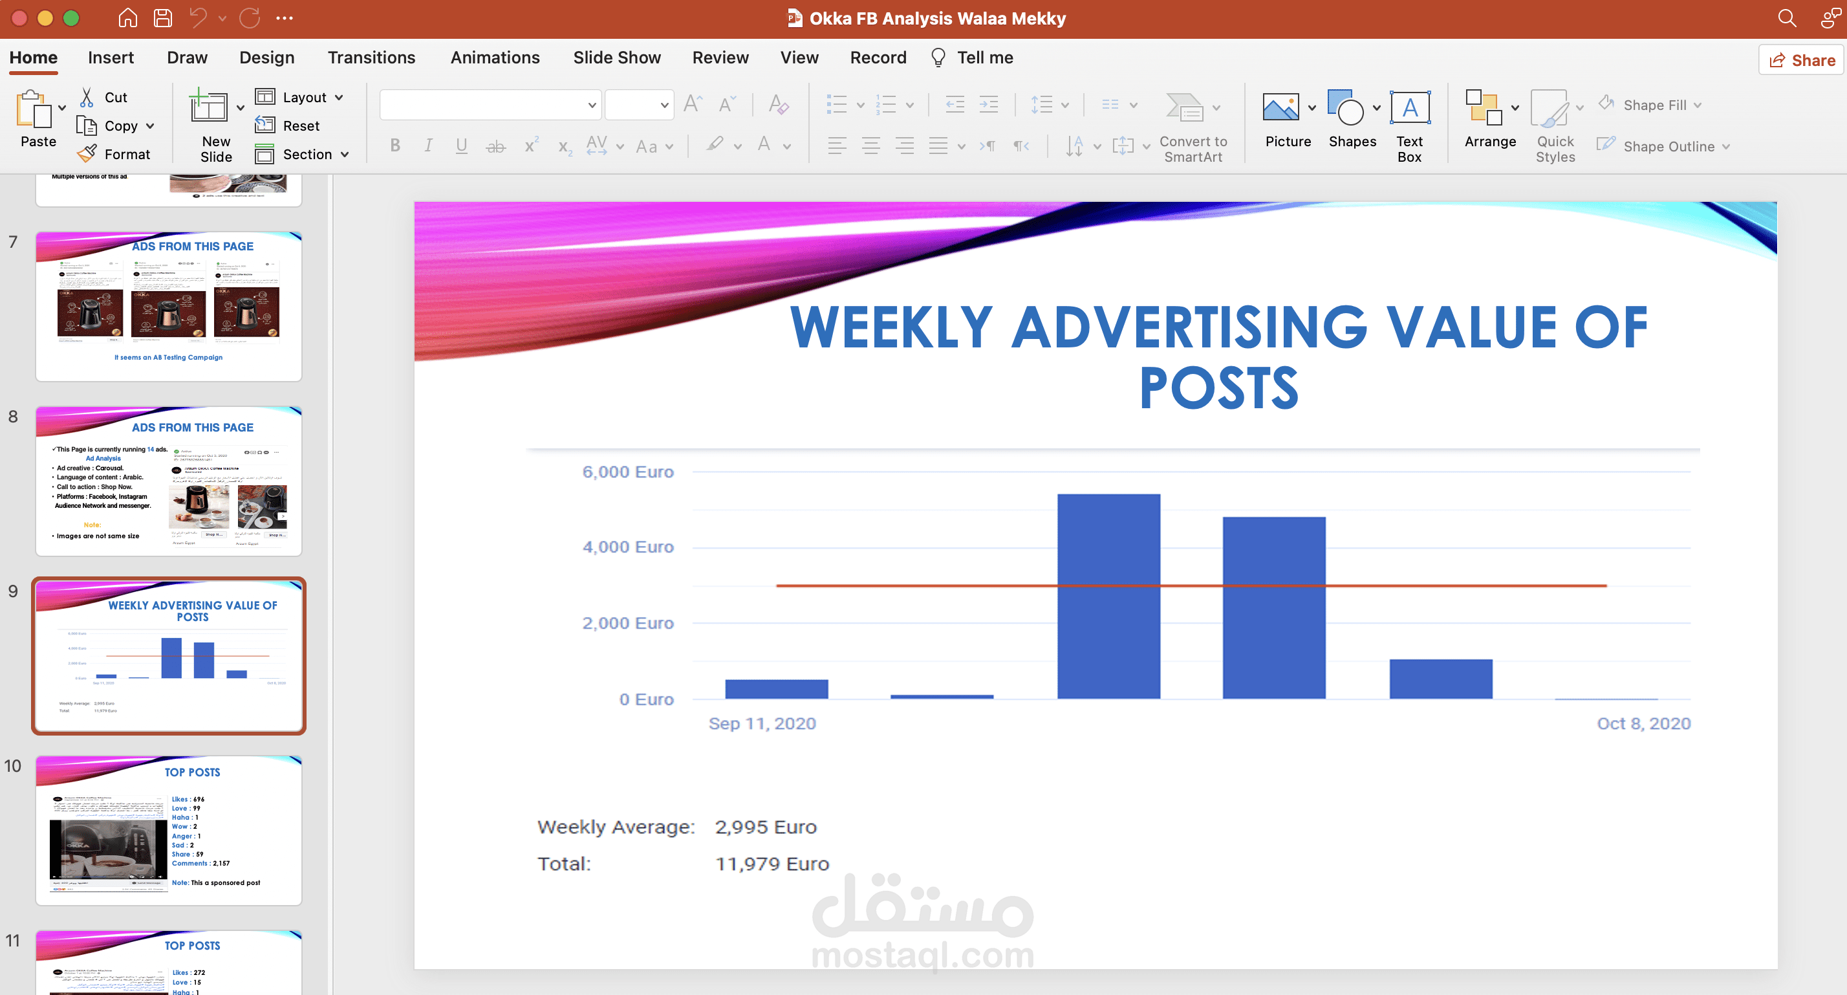The image size is (1847, 995).
Task: Select slide 8 Ads From This Page thumbnail
Action: 169,481
